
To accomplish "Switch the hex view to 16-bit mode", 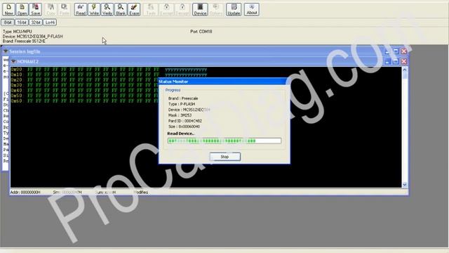I will coord(22,22).
